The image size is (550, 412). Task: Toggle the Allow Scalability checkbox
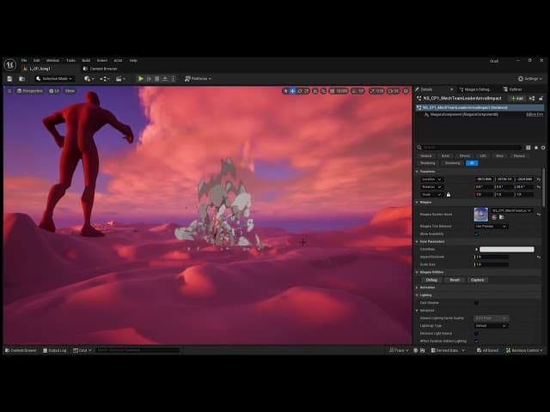pos(477,233)
